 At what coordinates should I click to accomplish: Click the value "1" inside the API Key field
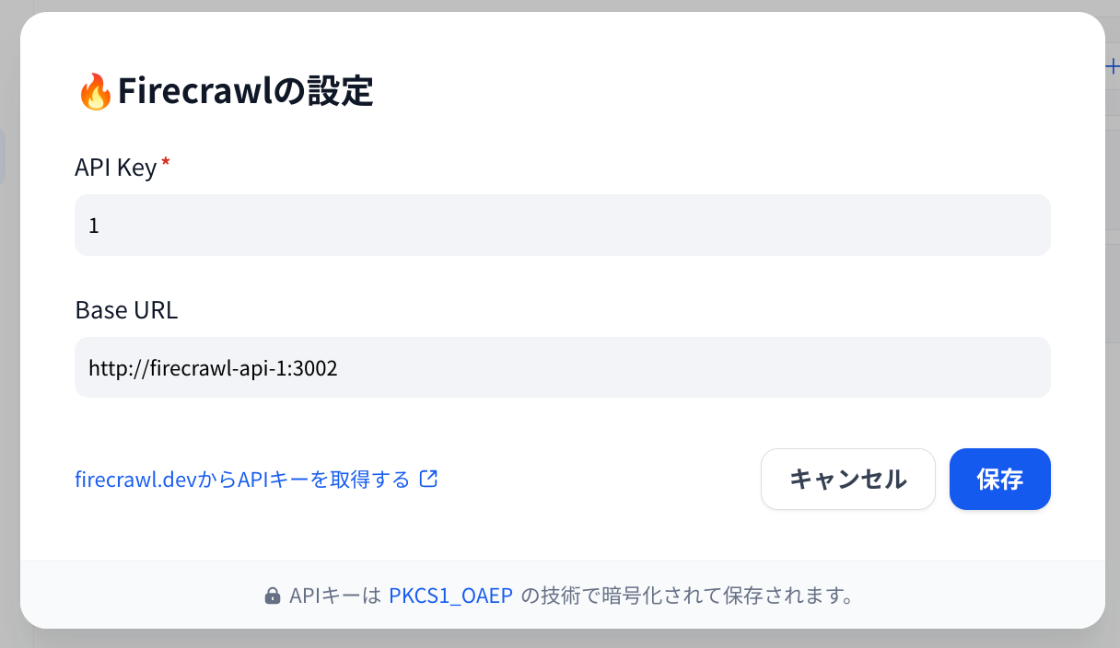pos(93,225)
